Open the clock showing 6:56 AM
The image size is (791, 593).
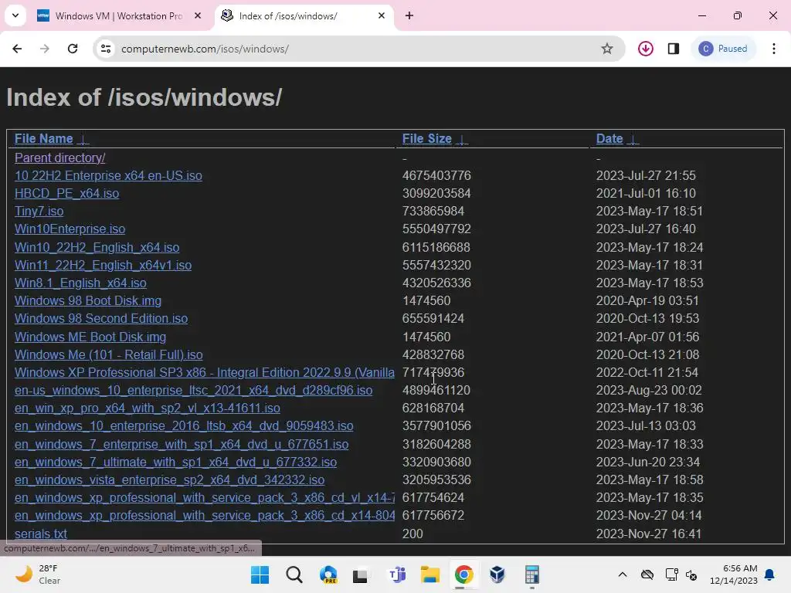coord(734,574)
